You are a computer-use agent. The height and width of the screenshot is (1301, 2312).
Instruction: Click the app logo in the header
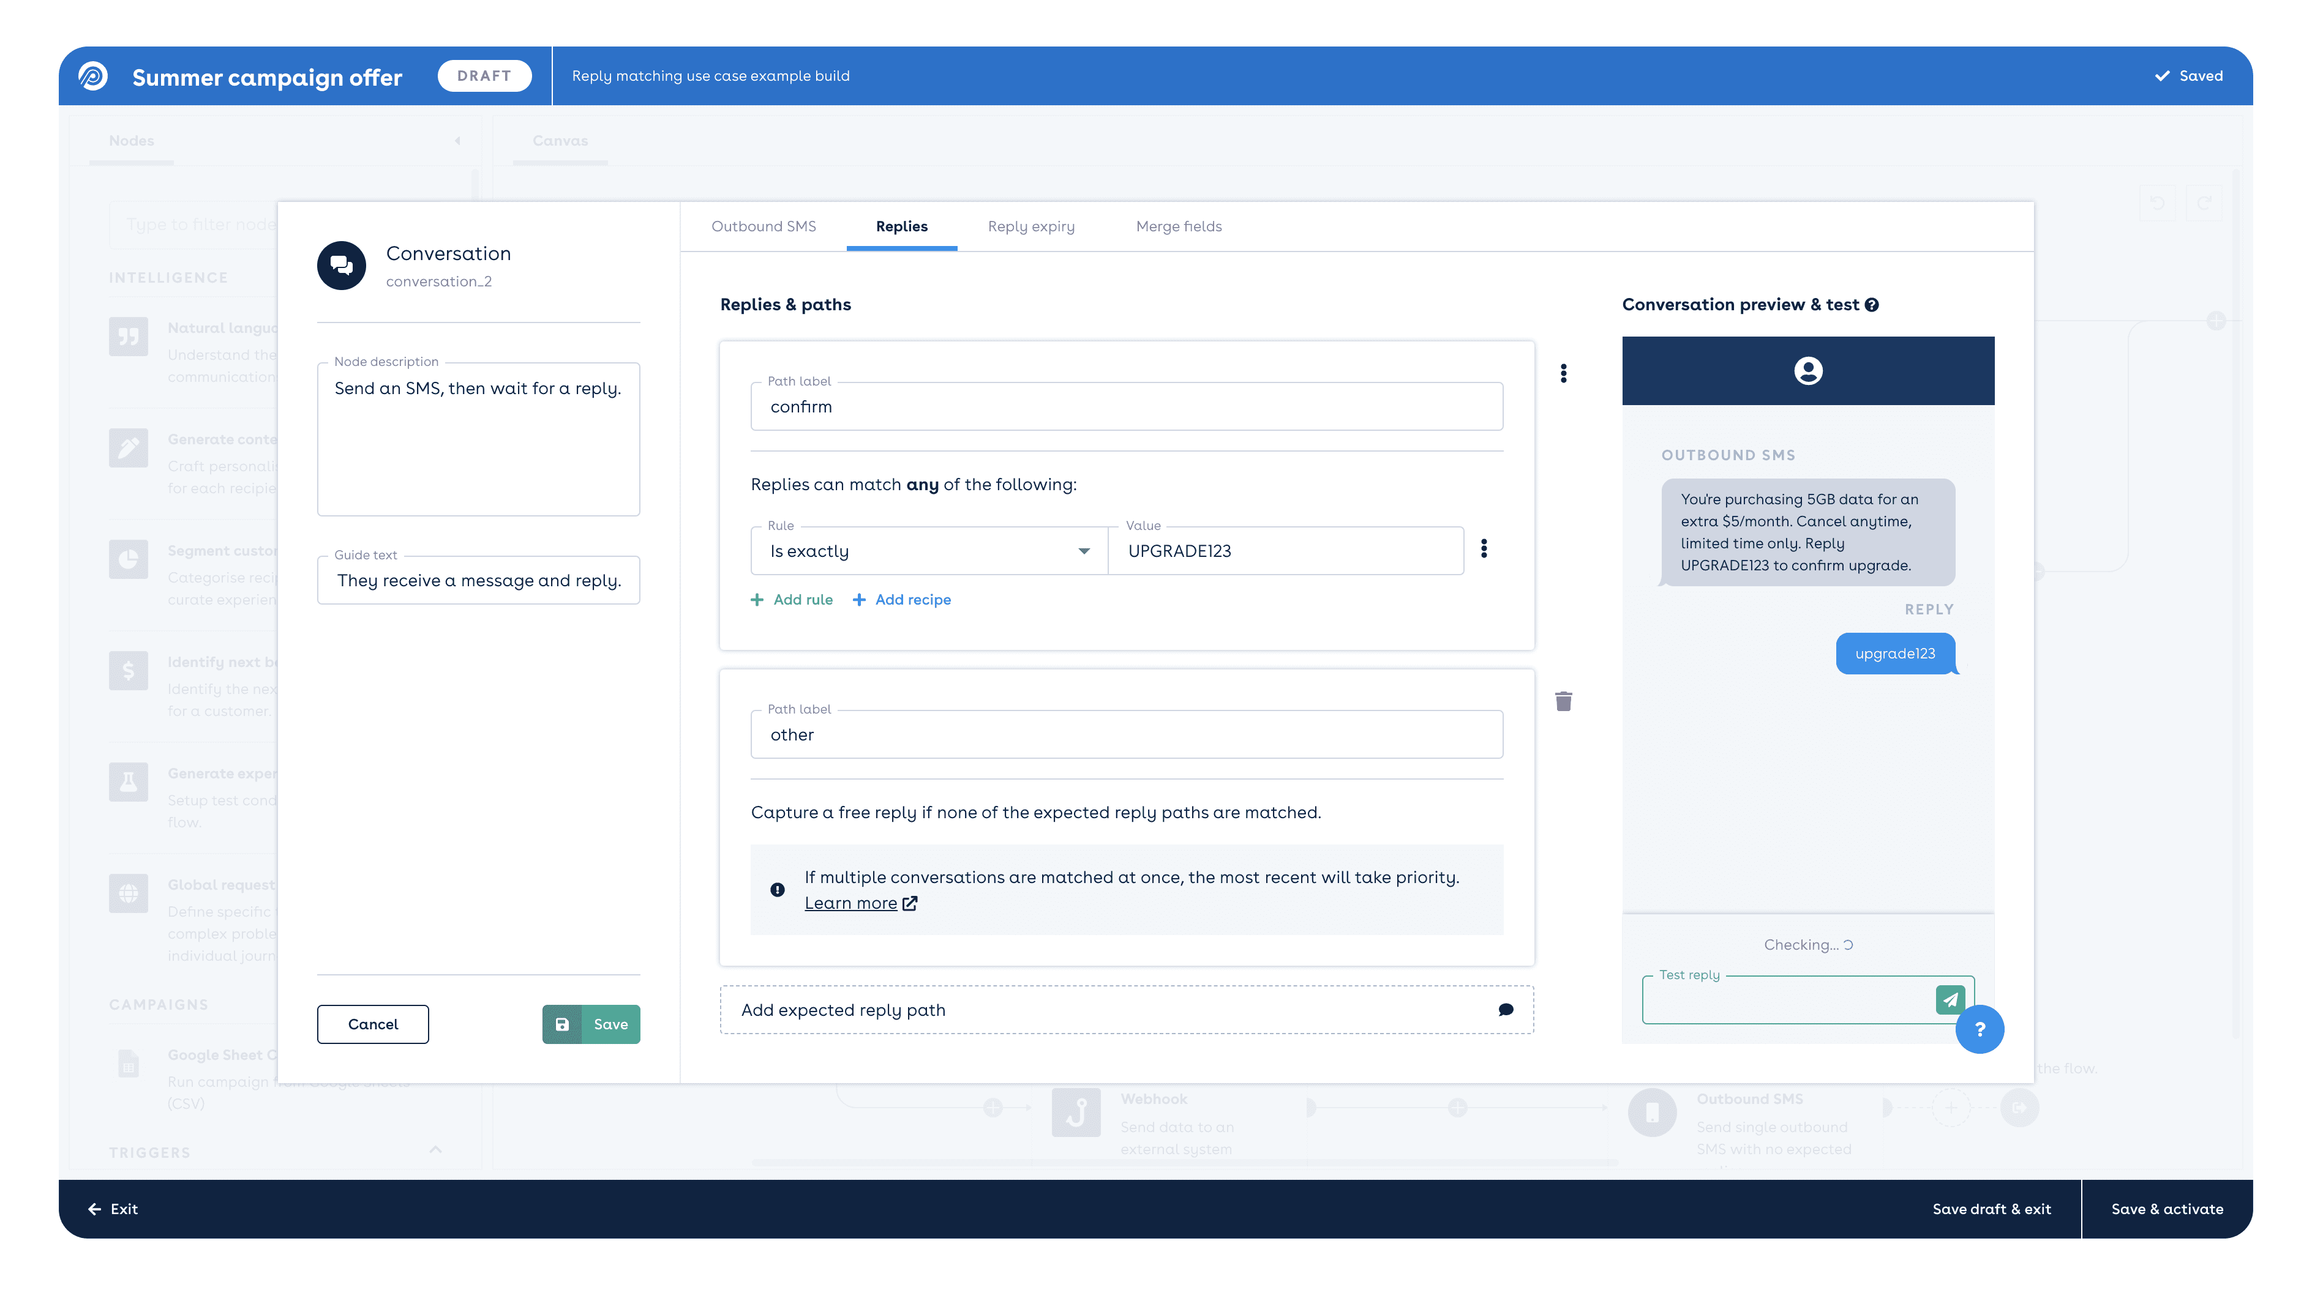93,76
